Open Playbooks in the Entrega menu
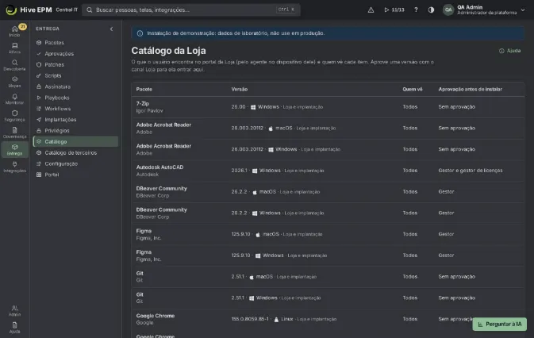The height and width of the screenshot is (338, 534). [75, 98]
